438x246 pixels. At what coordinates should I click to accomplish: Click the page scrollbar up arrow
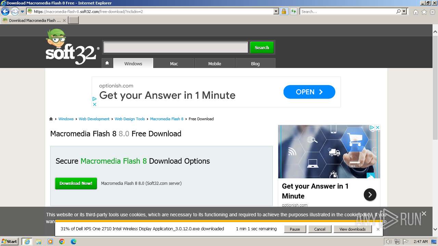coord(435,32)
